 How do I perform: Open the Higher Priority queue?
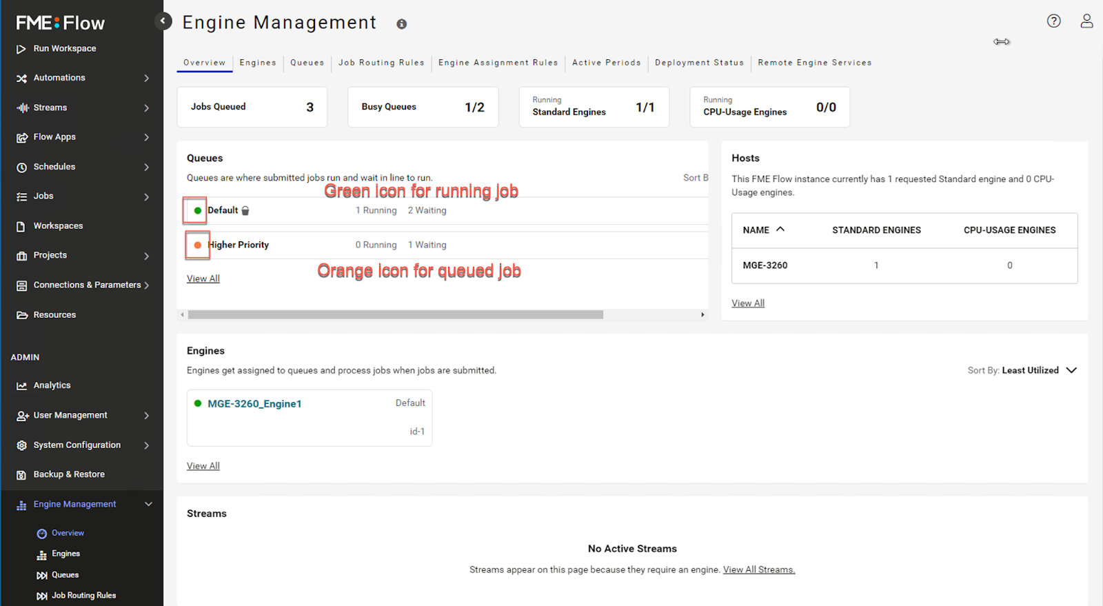(238, 245)
